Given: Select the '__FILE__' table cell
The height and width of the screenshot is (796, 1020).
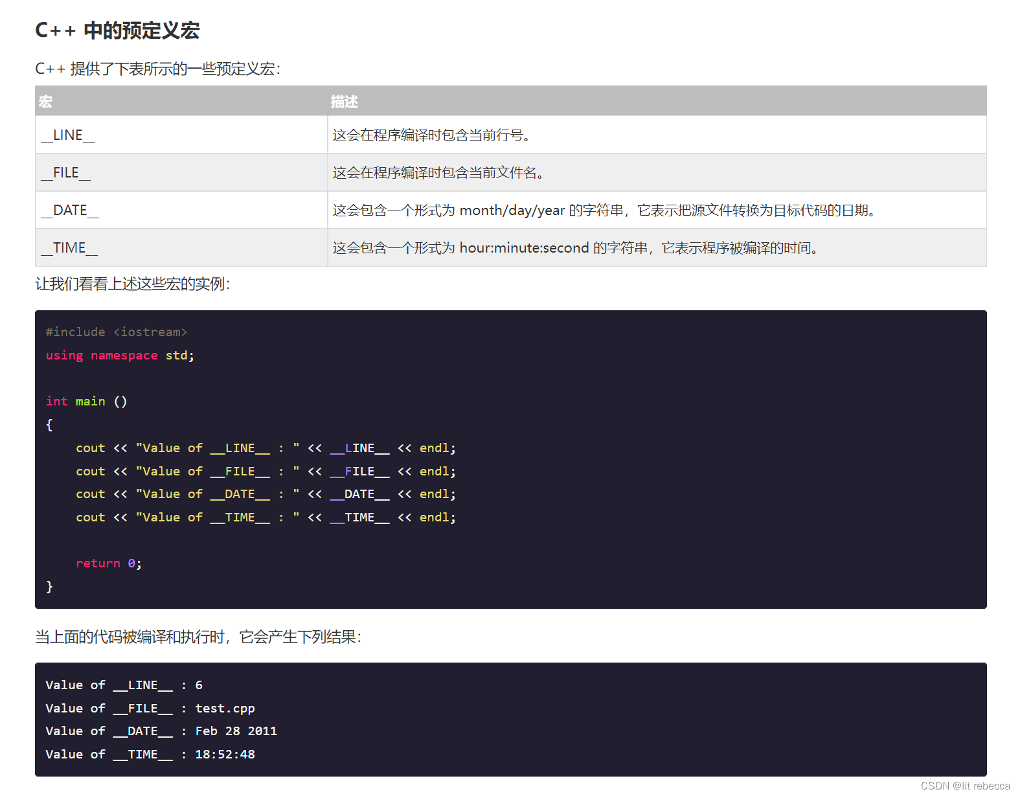Looking at the screenshot, I should click(181, 172).
